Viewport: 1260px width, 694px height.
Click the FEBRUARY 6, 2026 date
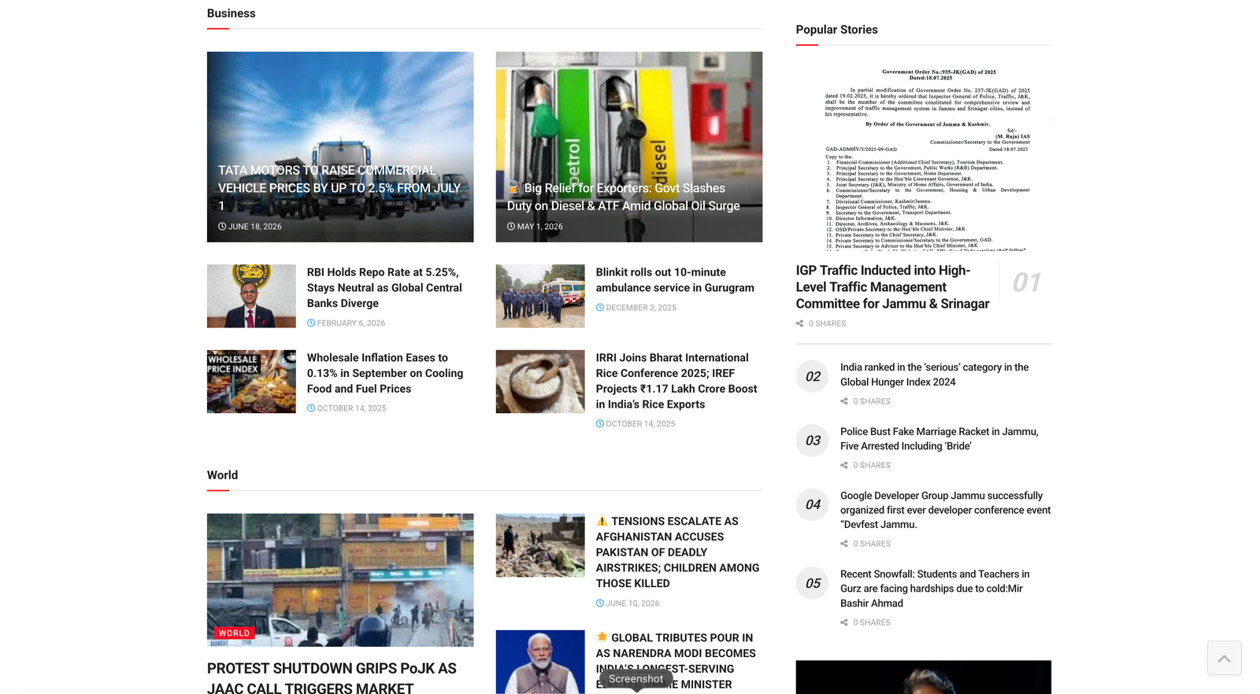[351, 323]
